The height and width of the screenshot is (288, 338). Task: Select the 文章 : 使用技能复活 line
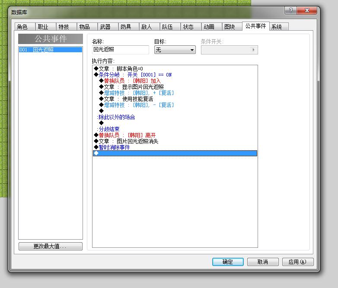tap(175, 99)
